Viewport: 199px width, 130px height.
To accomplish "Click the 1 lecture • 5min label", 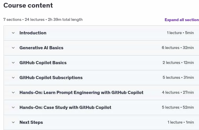I will click(180, 33).
